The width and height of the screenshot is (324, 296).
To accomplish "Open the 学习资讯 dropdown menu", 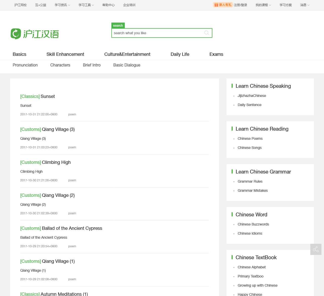I will click(x=61, y=5).
